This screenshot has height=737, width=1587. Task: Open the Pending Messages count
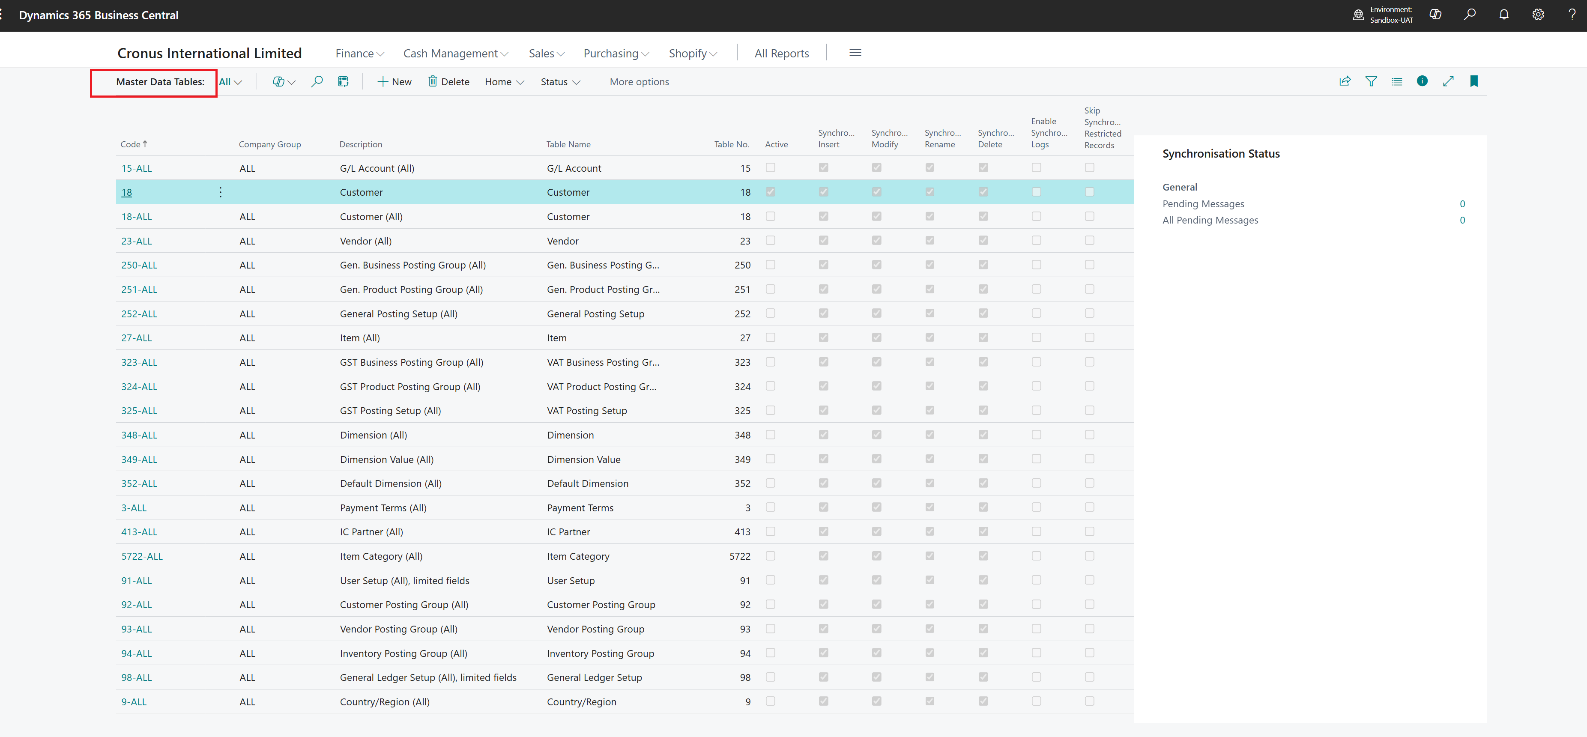coord(1462,204)
